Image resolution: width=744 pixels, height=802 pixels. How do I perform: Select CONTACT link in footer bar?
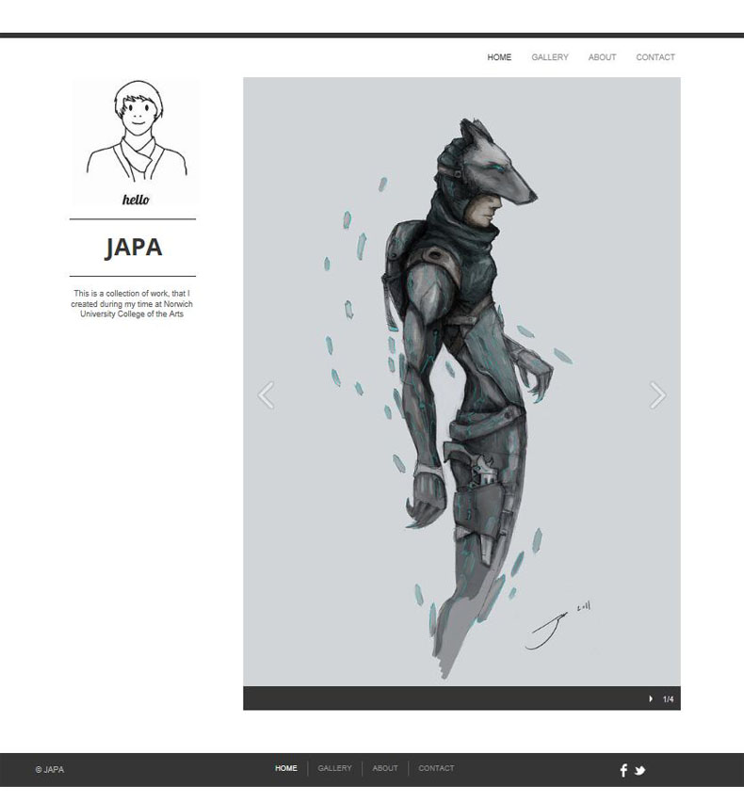click(436, 768)
